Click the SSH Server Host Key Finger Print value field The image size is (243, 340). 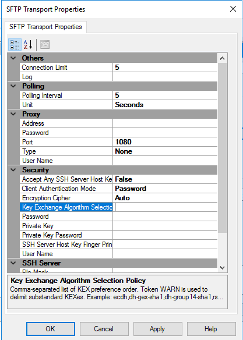point(165,245)
